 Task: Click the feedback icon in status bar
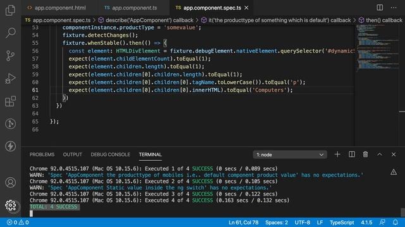click(382, 222)
